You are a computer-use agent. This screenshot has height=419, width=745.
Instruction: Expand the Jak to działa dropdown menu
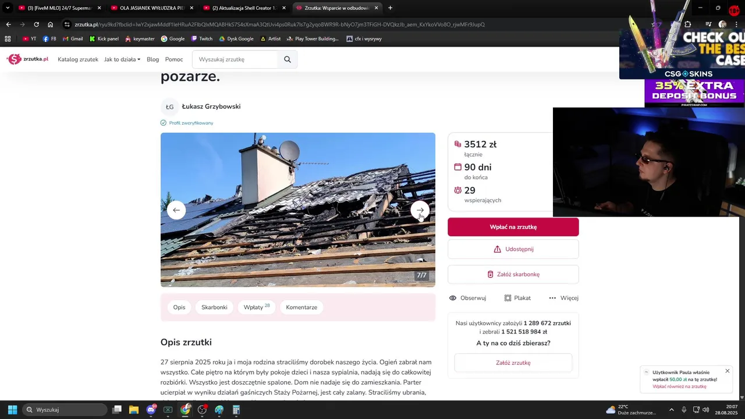click(122, 59)
